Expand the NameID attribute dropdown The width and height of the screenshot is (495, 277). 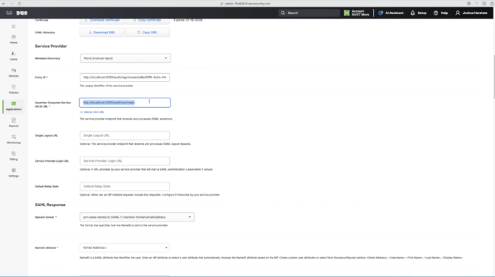(x=125, y=247)
